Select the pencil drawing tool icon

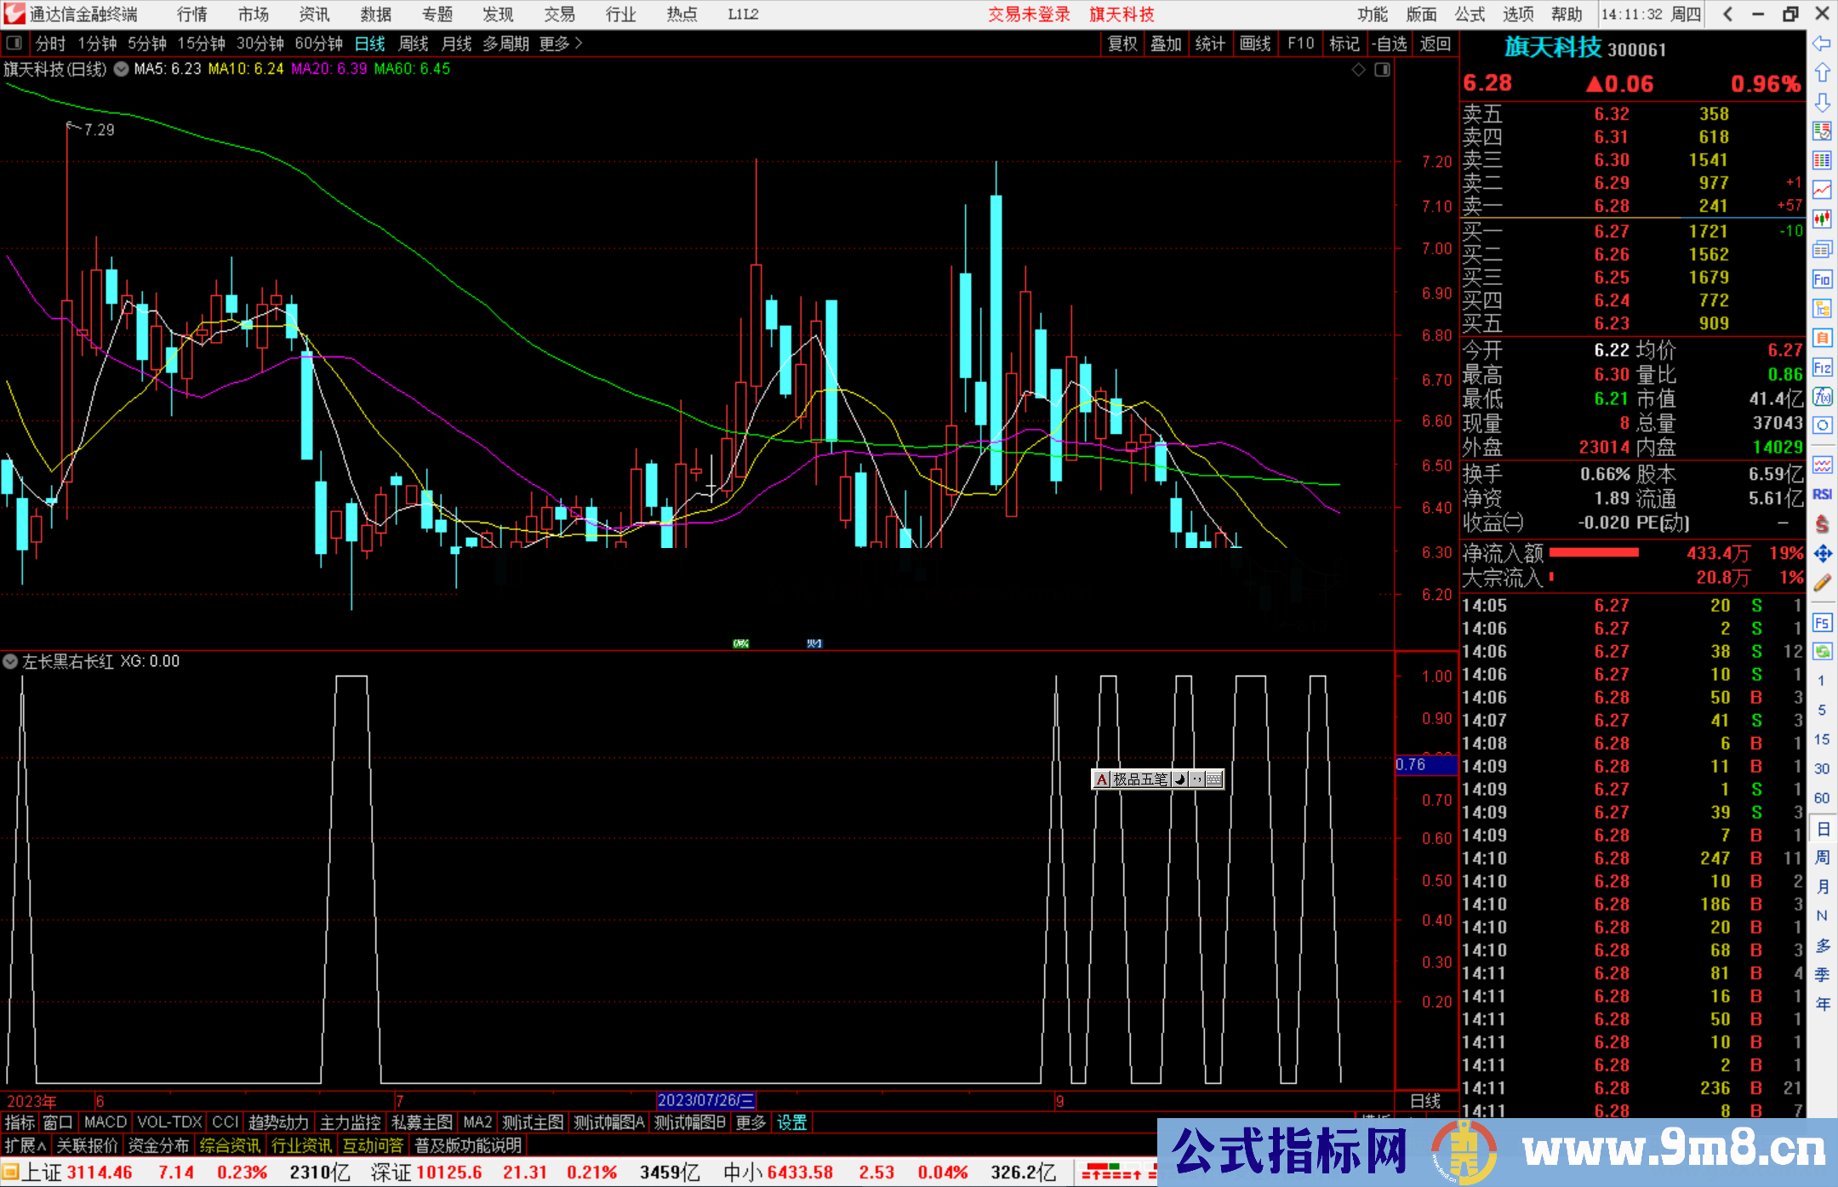pyautogui.click(x=1822, y=583)
